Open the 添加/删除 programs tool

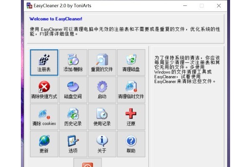click(73, 63)
